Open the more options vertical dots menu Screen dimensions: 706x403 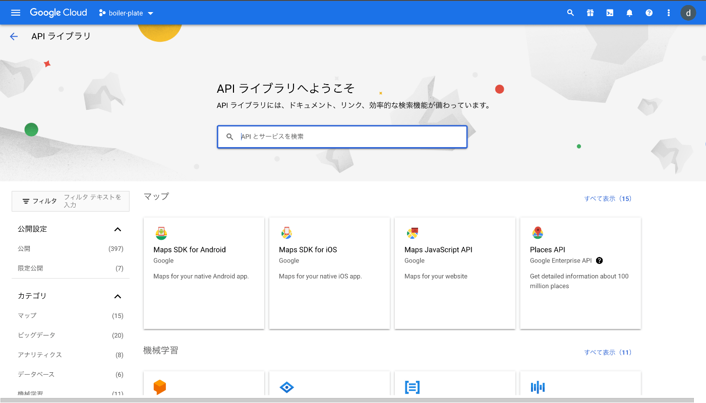(x=668, y=13)
